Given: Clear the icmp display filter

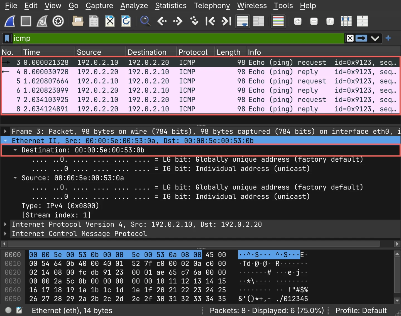Looking at the screenshot, I should pyautogui.click(x=350, y=38).
